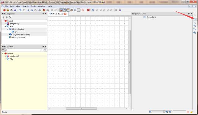This screenshot has width=198, height=115.
Task: Click the Undo arrow icon
Action: (20, 10)
